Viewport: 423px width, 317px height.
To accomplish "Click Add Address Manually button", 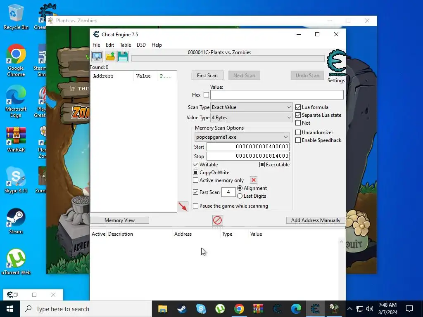I will [x=316, y=220].
